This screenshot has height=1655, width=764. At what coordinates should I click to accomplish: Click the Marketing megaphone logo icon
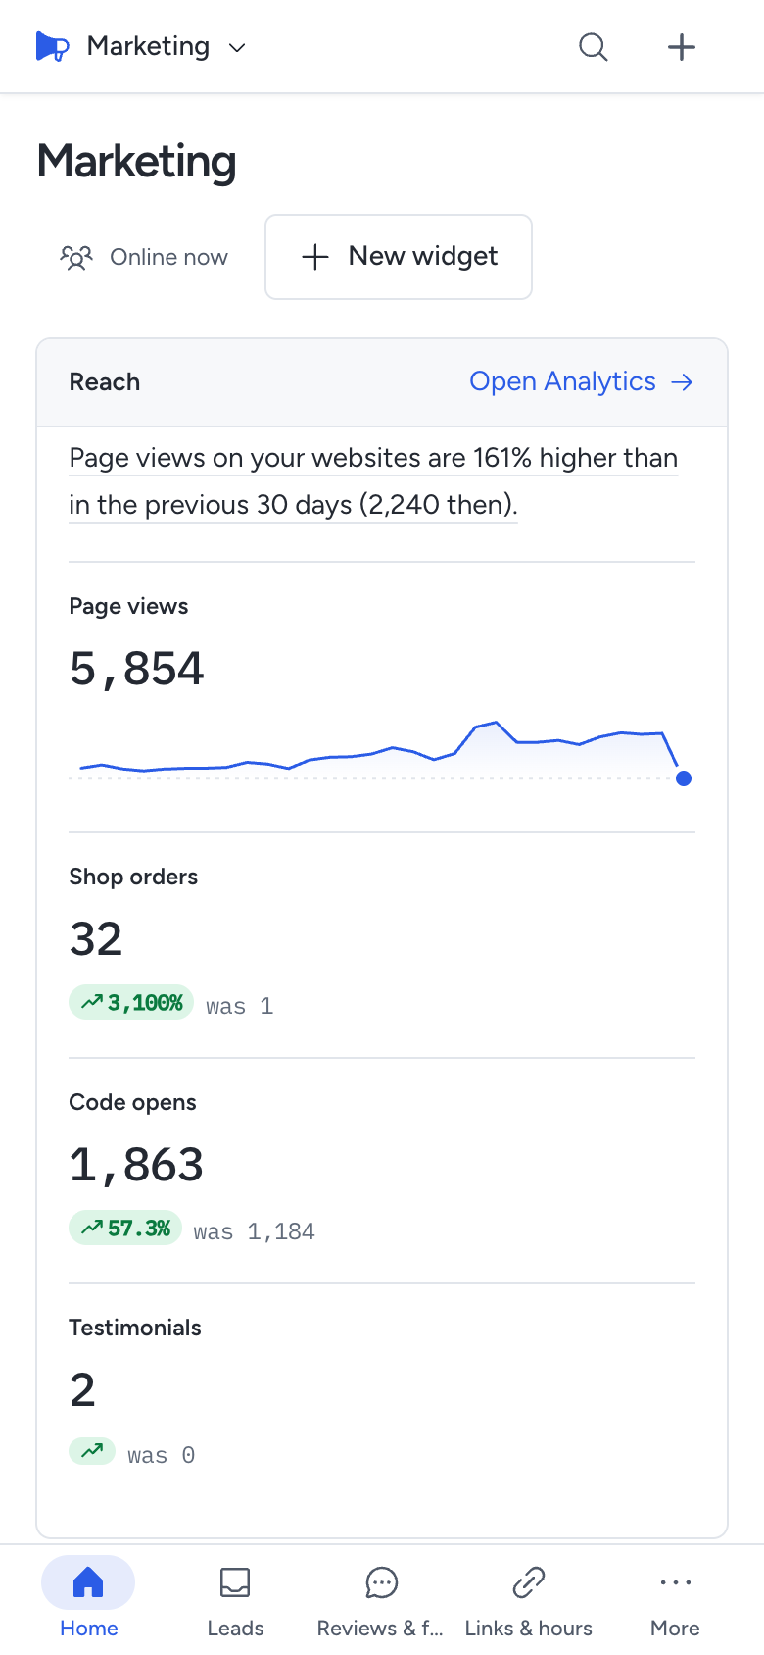52,46
